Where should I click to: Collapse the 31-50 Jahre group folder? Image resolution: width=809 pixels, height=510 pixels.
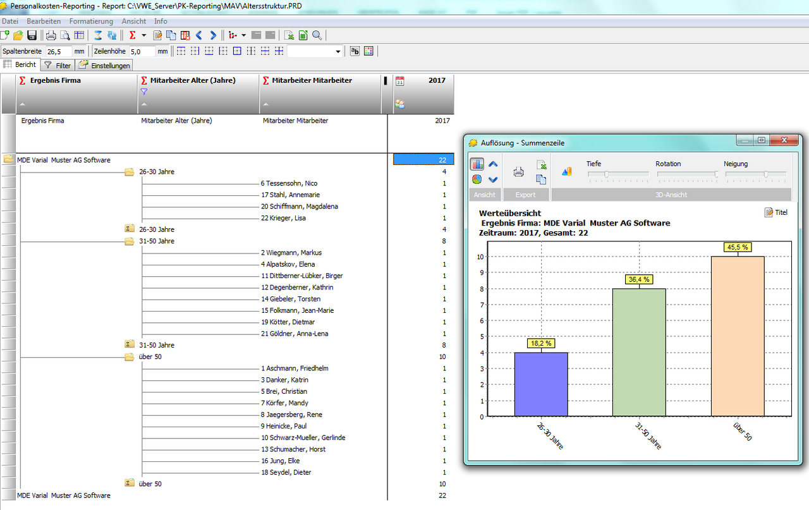coord(130,241)
